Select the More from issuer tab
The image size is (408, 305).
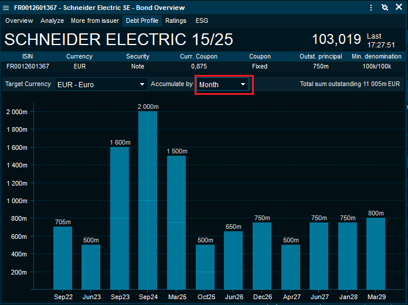click(94, 20)
